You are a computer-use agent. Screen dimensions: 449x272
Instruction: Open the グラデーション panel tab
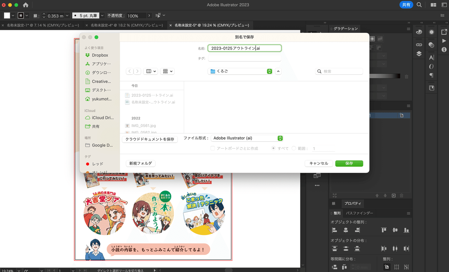(346, 29)
